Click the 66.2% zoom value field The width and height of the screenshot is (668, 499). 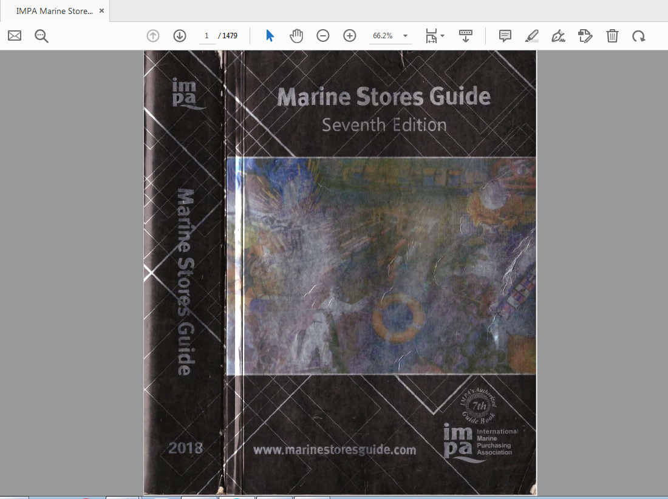pyautogui.click(x=383, y=36)
